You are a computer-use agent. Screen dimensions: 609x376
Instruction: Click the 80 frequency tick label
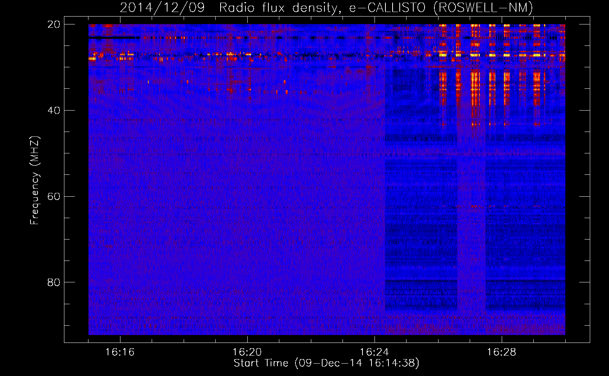(x=54, y=282)
